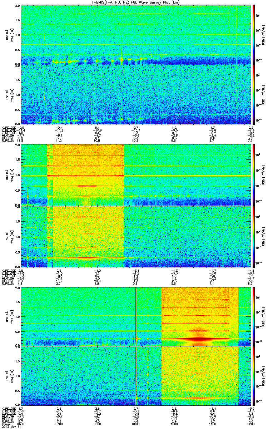Click the 0800 time tick label
The height and width of the screenshot is (429, 268).
point(98,424)
